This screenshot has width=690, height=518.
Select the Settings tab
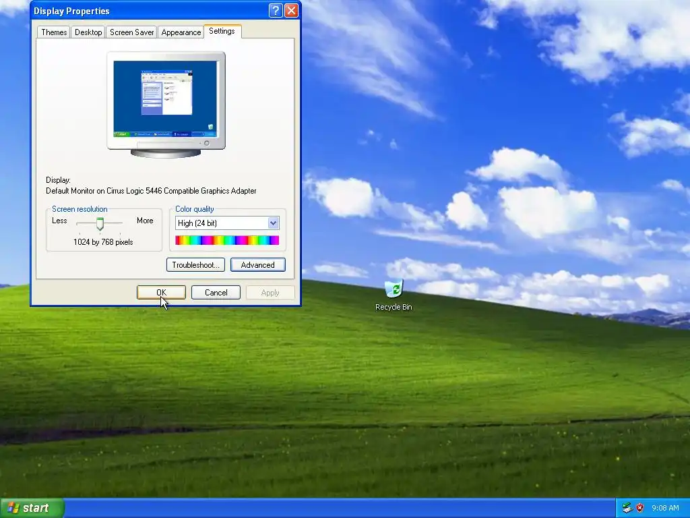222,31
